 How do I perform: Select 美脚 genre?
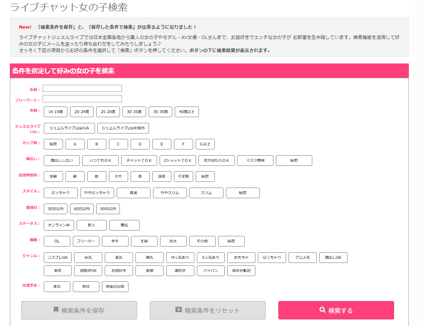pos(149,271)
